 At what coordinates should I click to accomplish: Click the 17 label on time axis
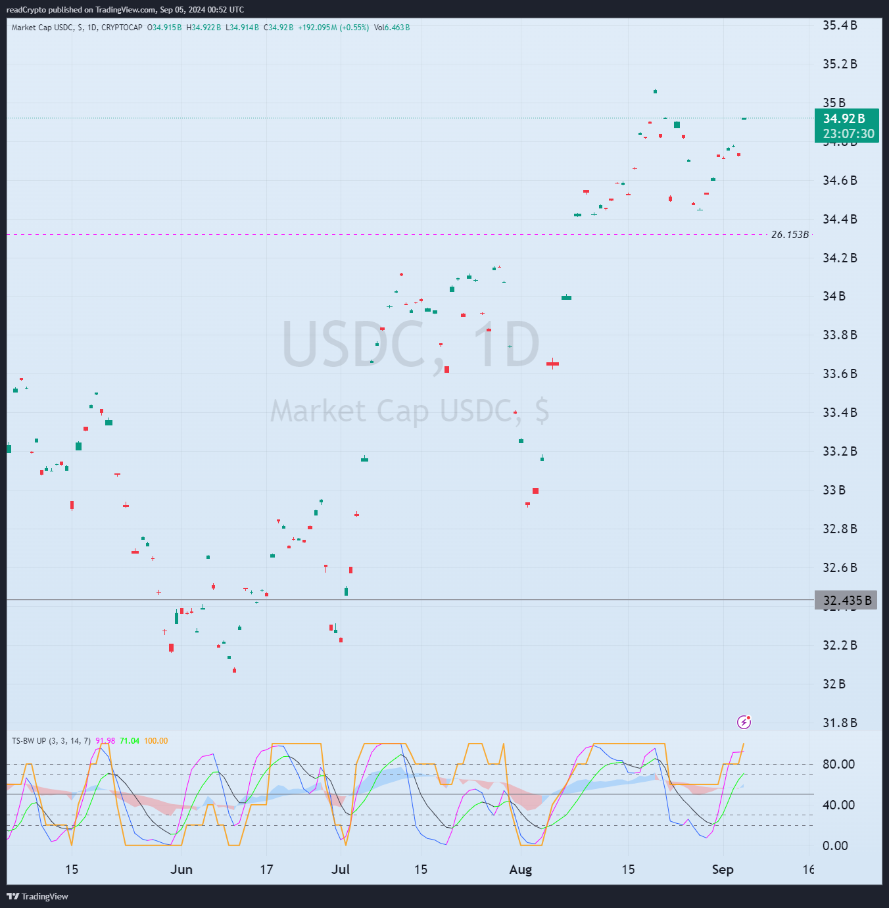click(x=266, y=870)
